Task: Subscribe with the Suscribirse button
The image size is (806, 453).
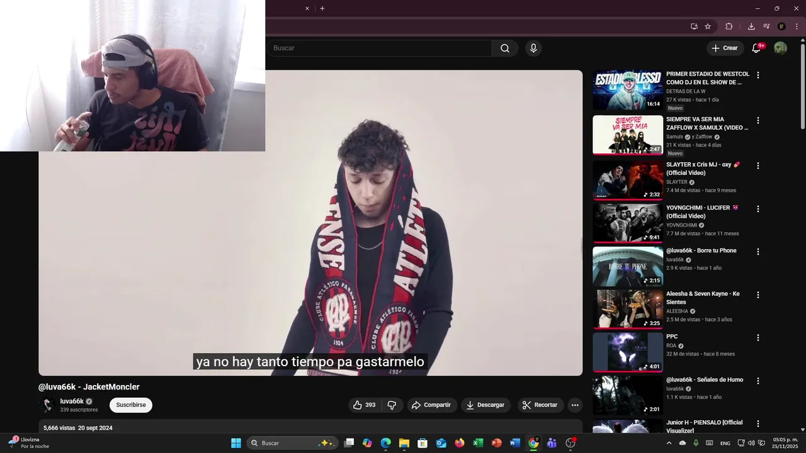Action: tap(131, 405)
